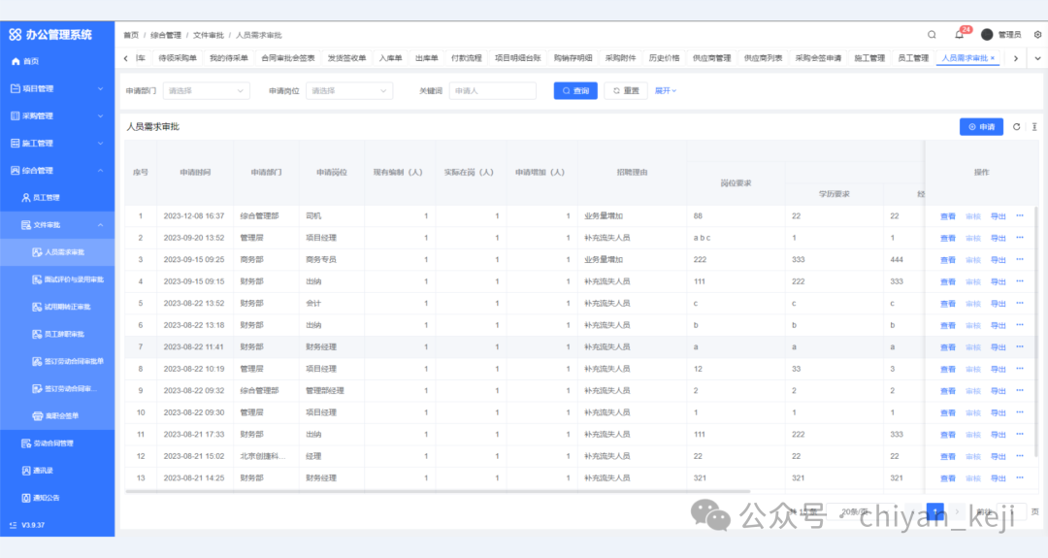Collapse the sidebar using bottom-left icon

pyautogui.click(x=14, y=525)
